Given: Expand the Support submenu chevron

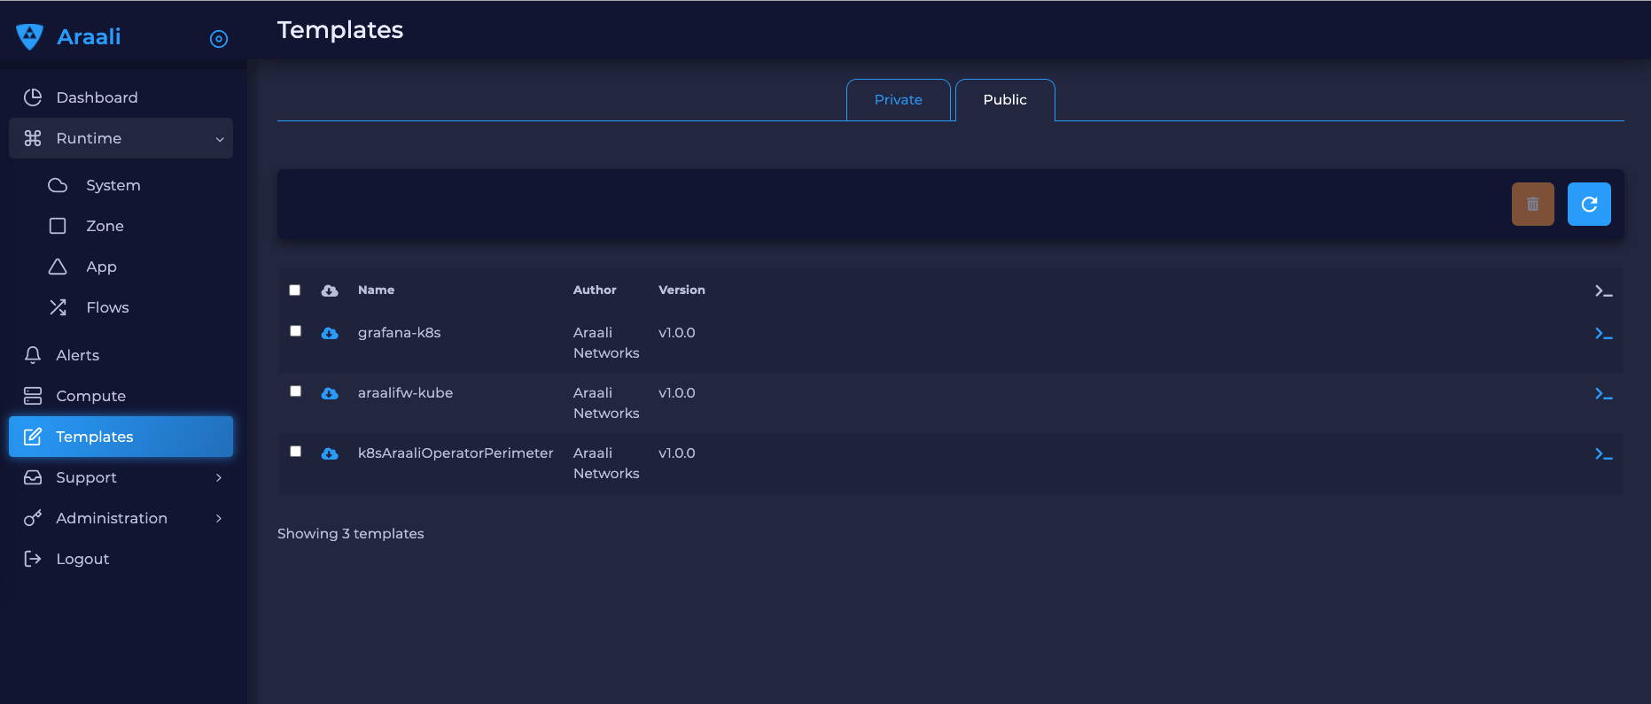Looking at the screenshot, I should click(219, 478).
